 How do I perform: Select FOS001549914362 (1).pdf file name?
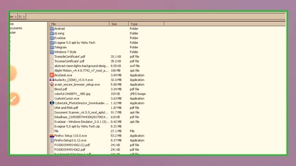tap(72, 145)
